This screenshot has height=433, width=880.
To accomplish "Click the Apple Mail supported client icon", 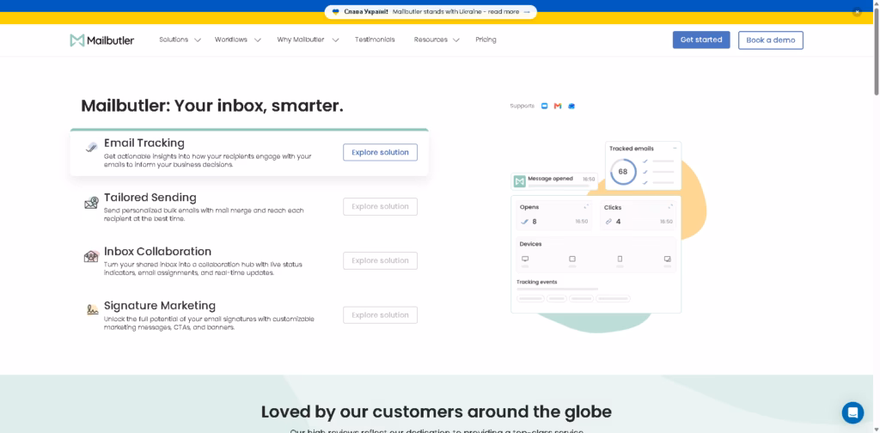I will pos(544,106).
